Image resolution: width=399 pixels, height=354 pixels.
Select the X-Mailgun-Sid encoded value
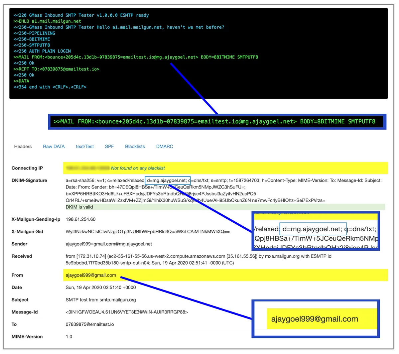[x=148, y=232]
